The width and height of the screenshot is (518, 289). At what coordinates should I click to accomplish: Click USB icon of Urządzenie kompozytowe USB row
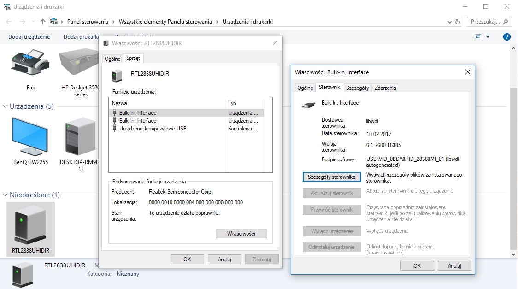(x=114, y=129)
